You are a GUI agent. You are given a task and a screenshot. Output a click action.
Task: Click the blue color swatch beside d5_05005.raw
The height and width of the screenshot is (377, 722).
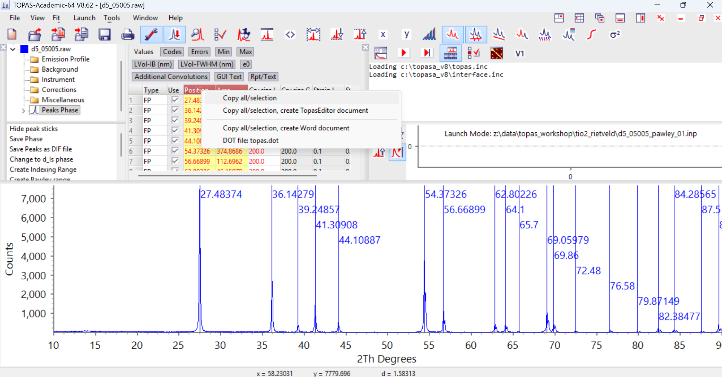[x=24, y=49]
